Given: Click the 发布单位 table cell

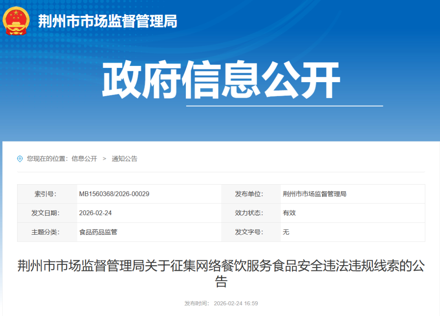Looking at the screenshot, I should click(251, 194).
